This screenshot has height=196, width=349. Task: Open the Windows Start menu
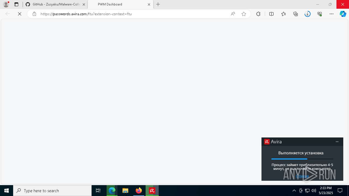point(7,191)
